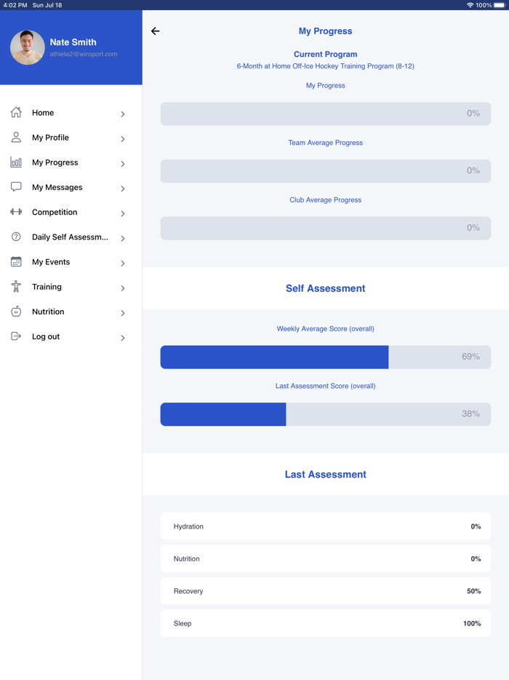This screenshot has width=509, height=680.
Task: Click the Log out door icon
Action: (x=16, y=336)
